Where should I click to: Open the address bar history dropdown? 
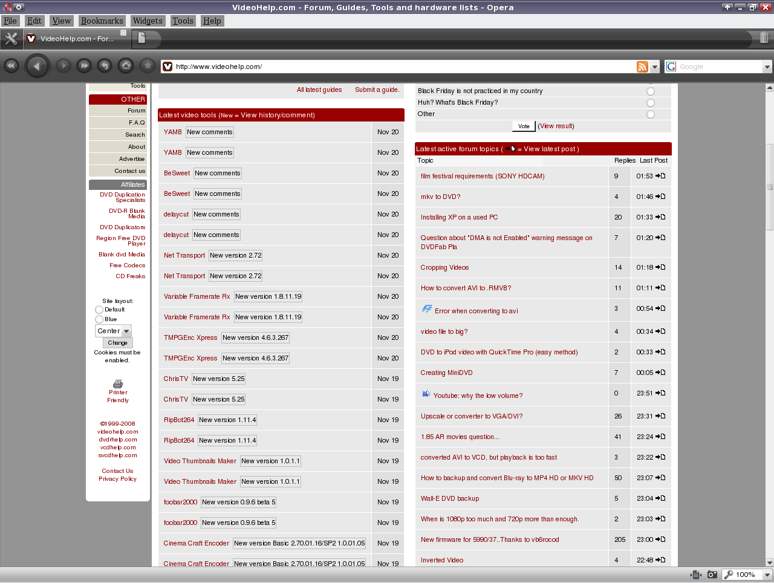point(655,67)
